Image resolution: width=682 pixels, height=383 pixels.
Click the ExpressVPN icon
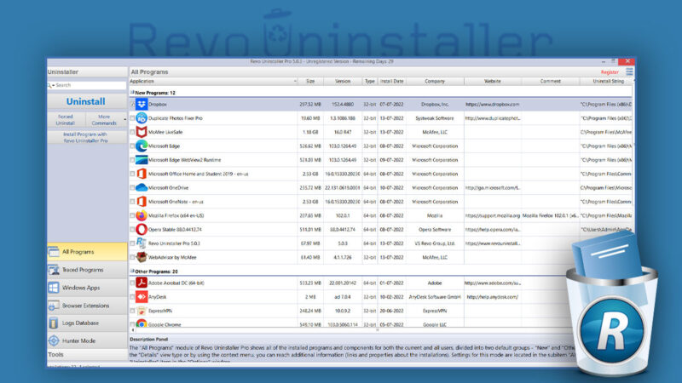tap(142, 311)
